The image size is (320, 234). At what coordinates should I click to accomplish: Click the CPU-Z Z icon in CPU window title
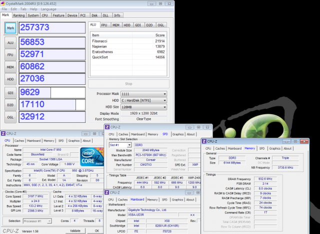pyautogui.click(x=3, y=134)
